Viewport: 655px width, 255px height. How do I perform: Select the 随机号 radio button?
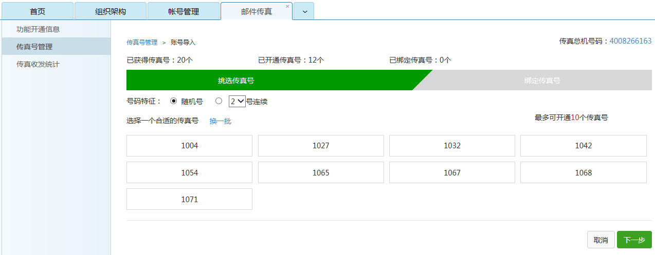tap(173, 101)
